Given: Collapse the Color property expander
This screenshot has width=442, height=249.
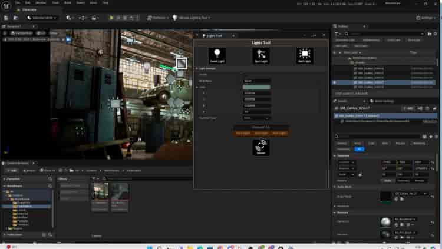Looking at the screenshot, I should coord(197,87).
